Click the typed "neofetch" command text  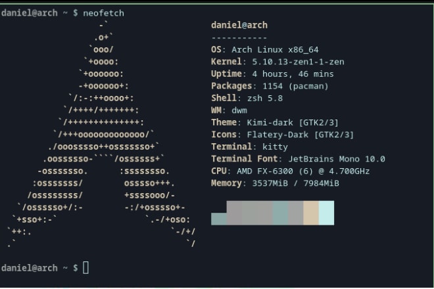pyautogui.click(x=103, y=13)
